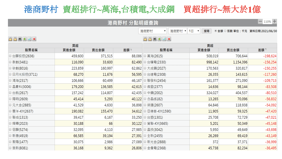This screenshot has height=159, width=282.
Task: Click the print icon above the right table
Action: [x=155, y=39]
